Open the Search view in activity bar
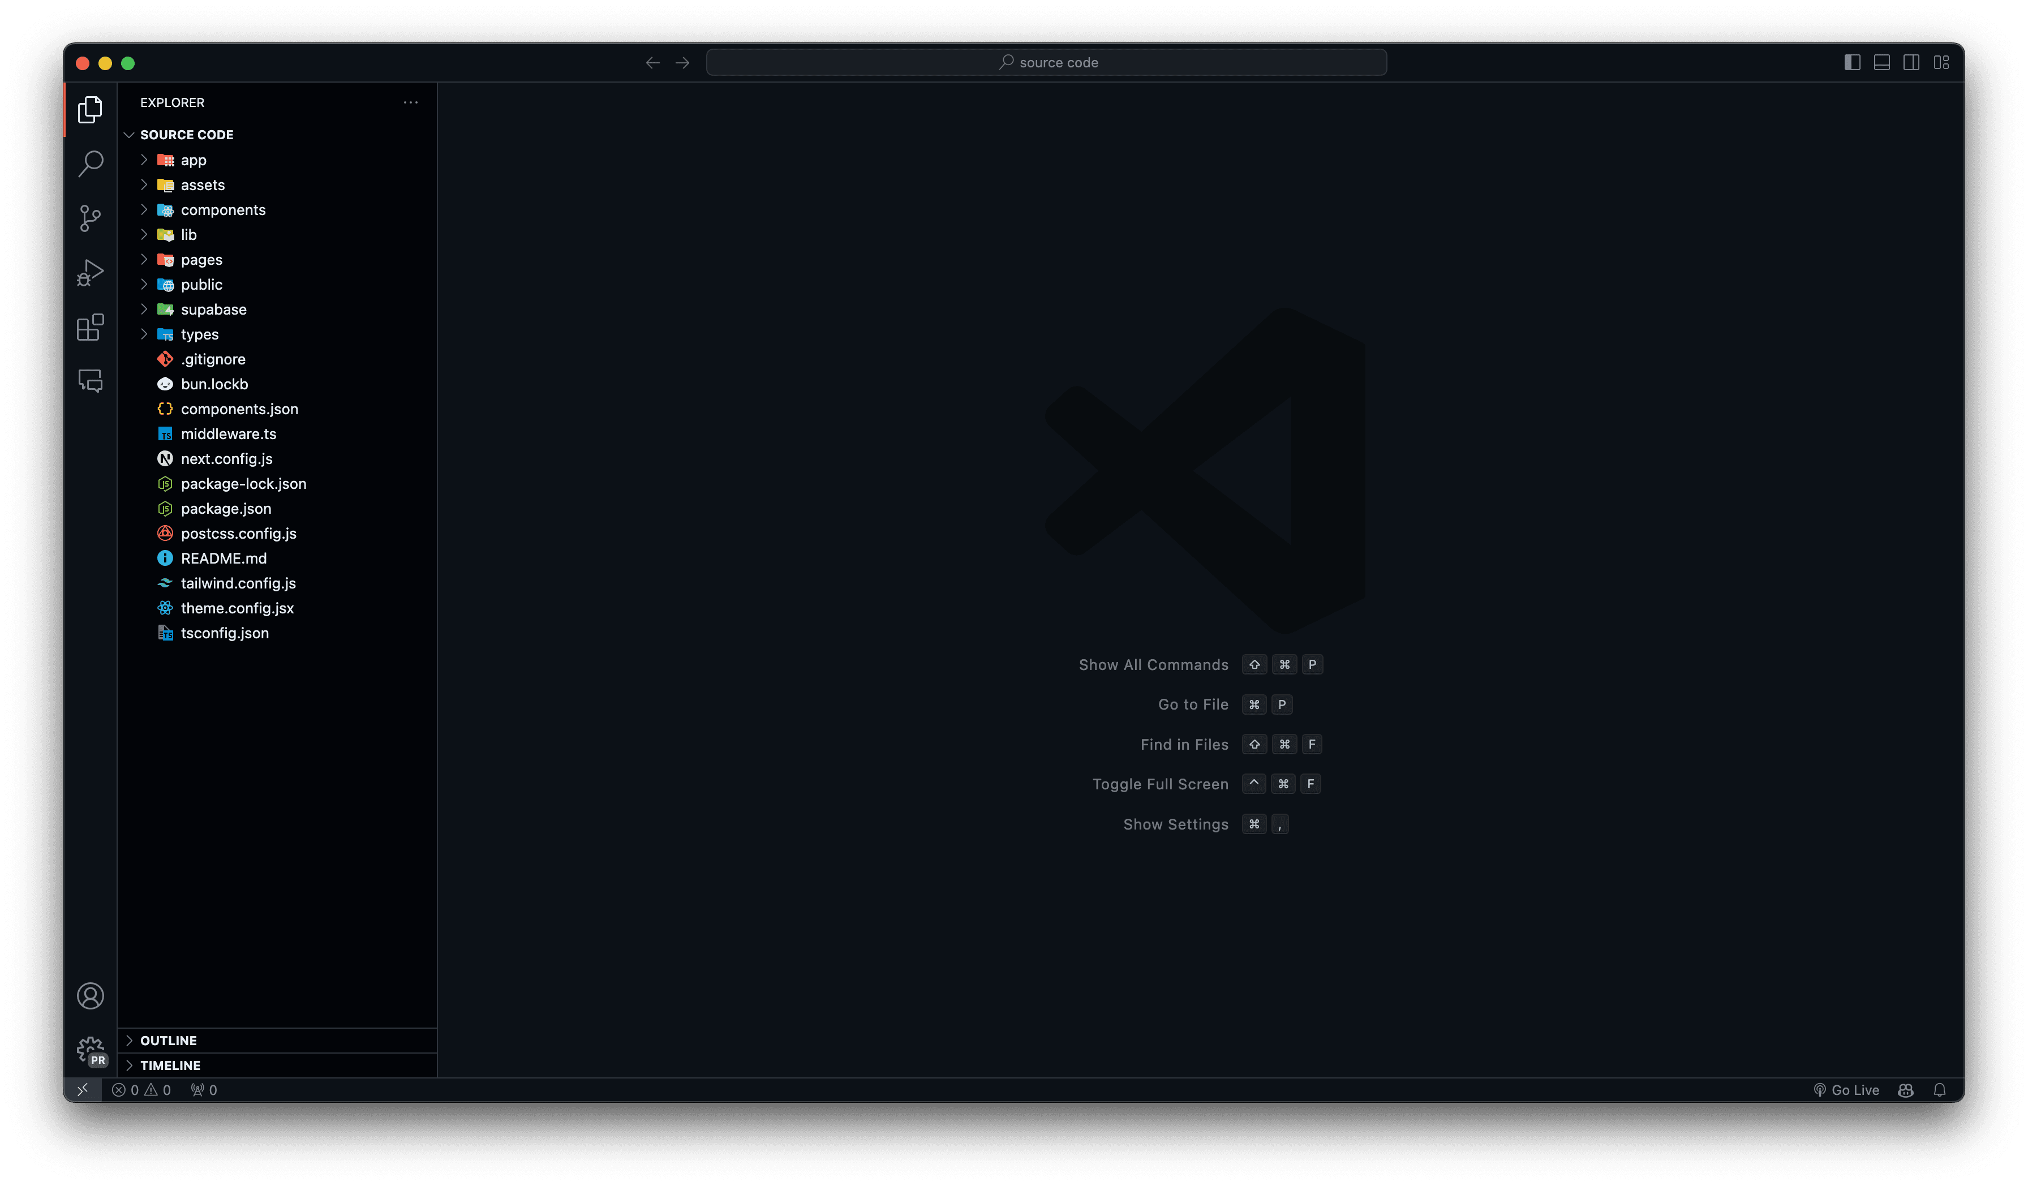2028x1186 pixels. 90,164
